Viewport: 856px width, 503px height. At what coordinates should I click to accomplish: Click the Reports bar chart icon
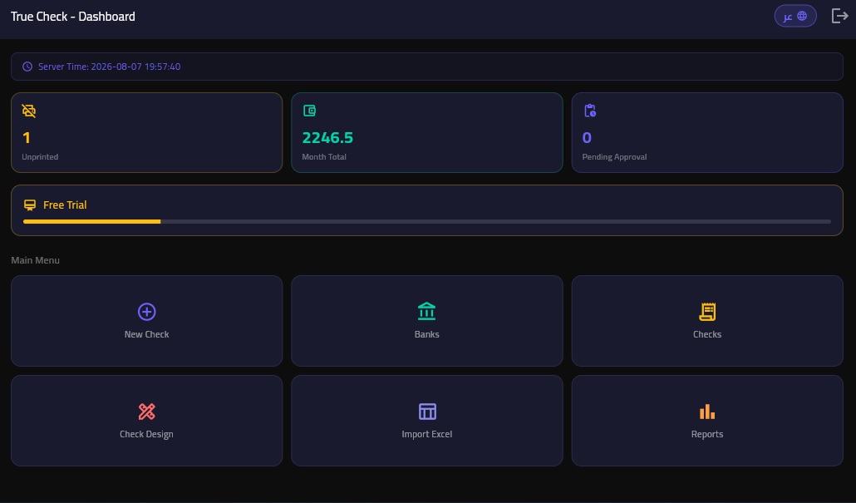tap(707, 412)
